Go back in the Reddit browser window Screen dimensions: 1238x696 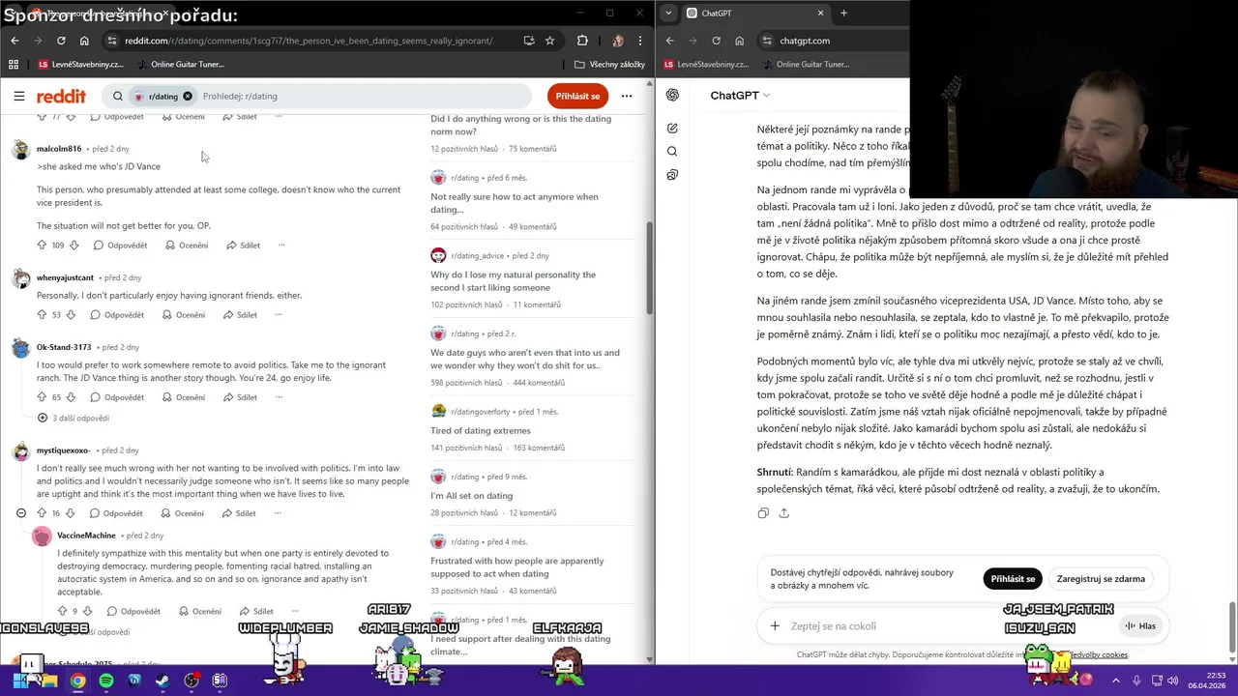pos(15,41)
